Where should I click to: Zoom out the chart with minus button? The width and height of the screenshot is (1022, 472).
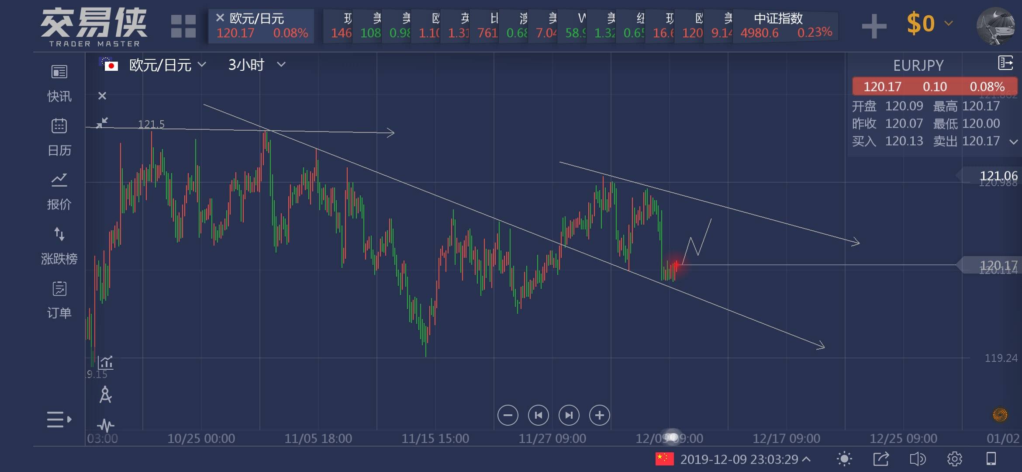click(x=508, y=415)
